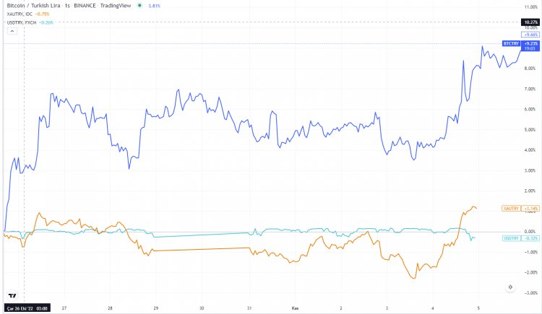542x314 pixels.
Task: Click the TradingView logo in the corner
Action: [12, 296]
